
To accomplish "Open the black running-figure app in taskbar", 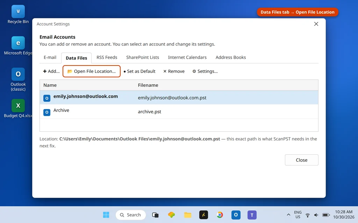I will click(x=204, y=215).
